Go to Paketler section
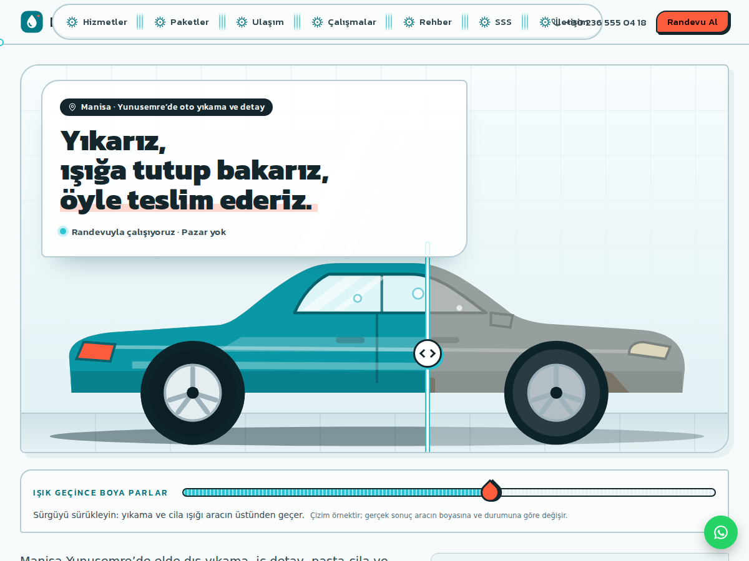Viewport: 749px width, 561px height. tap(182, 22)
